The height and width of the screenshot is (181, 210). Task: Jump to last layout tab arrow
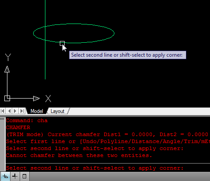(22, 111)
